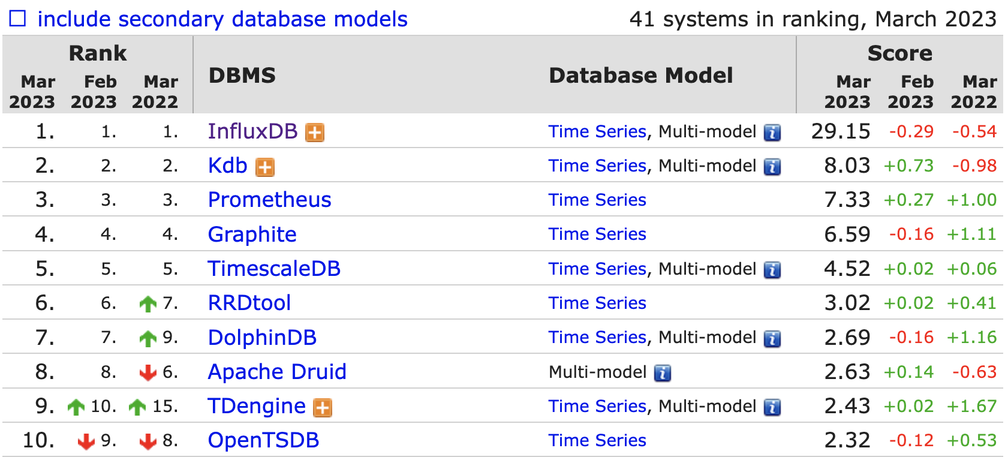The height and width of the screenshot is (457, 1005).
Task: Click the orange plus icon next to TDengine
Action: pyautogui.click(x=323, y=408)
